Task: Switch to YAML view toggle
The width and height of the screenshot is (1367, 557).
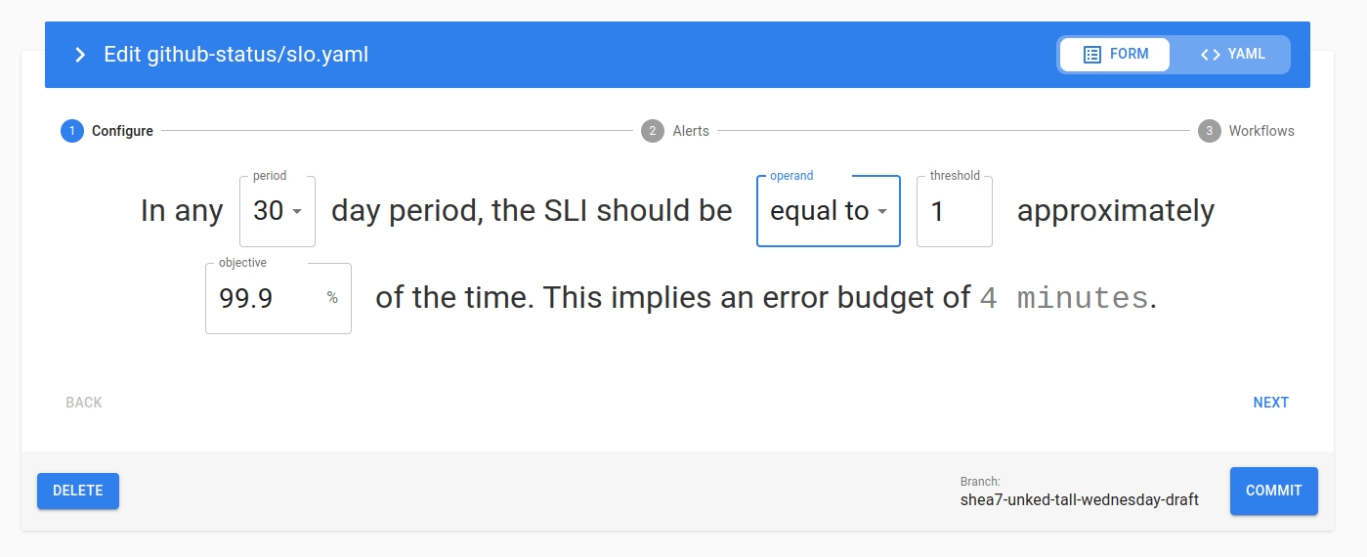Action: [1231, 55]
